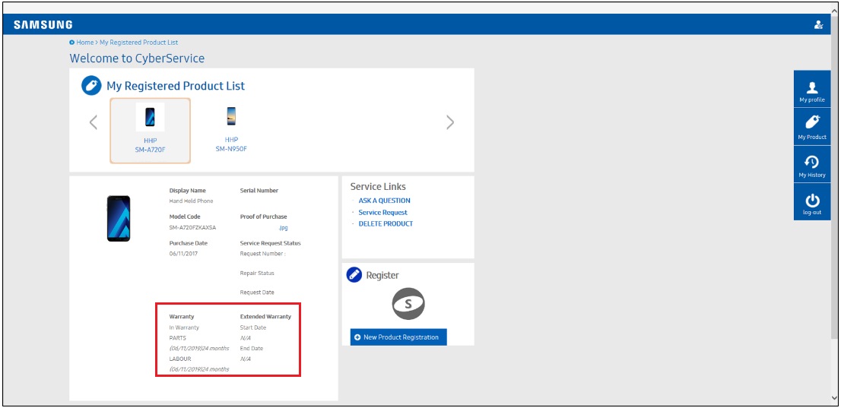Show previous products with the left chevron

tap(94, 123)
